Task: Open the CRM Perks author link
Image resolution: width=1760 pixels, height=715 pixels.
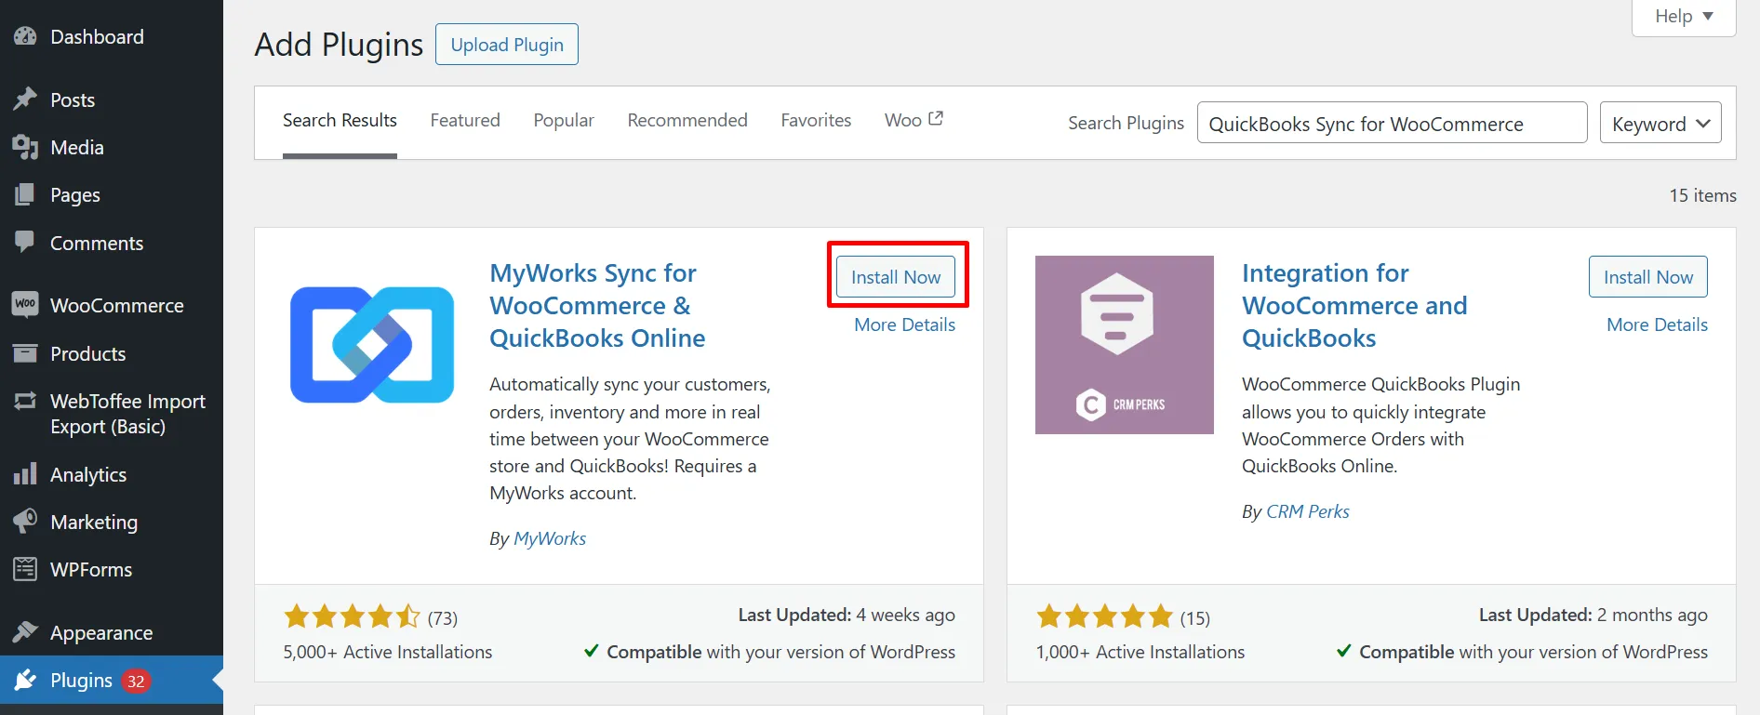Action: point(1307,511)
